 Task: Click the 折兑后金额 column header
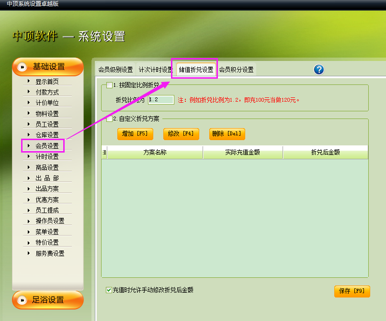(326, 152)
